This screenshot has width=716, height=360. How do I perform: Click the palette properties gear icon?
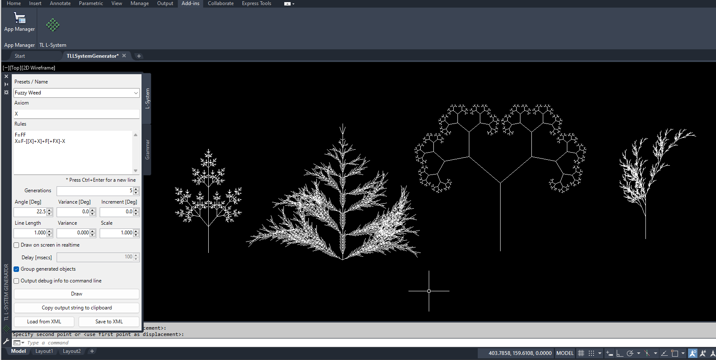pos(6,92)
